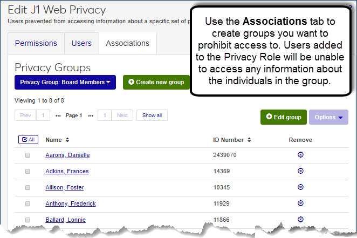Expand the Options dropdown menu
Image resolution: width=357 pixels, height=238 pixels.
coord(328,117)
